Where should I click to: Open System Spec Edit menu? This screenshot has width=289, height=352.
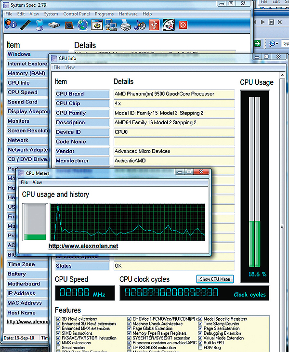[21, 14]
